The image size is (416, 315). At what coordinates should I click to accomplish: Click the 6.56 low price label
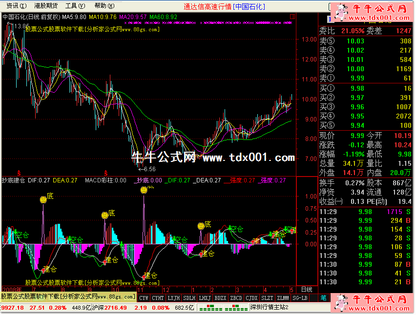point(150,169)
